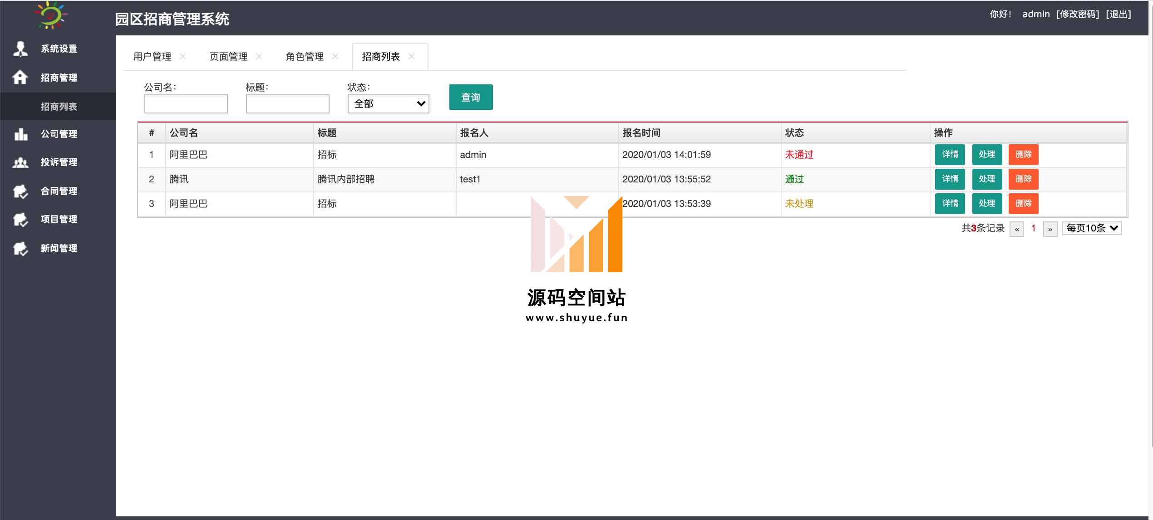Close the 用户管理 tab
The image size is (1153, 520).
point(182,56)
